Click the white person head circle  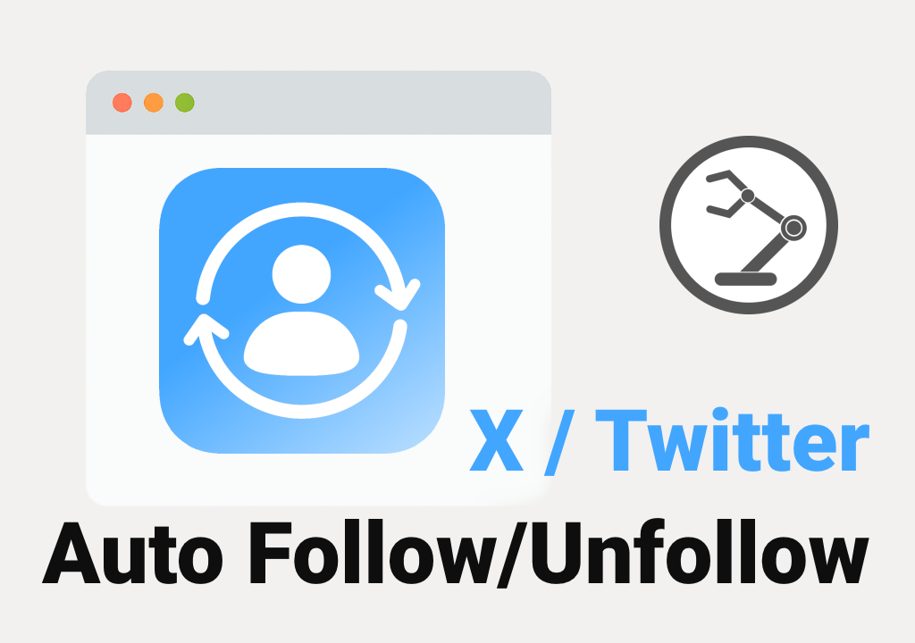pos(302,273)
